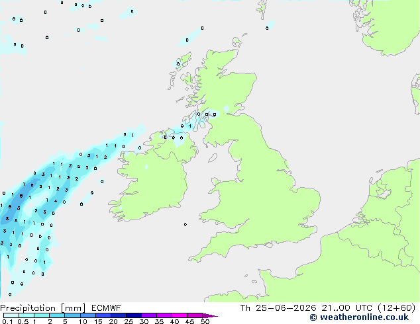The height and width of the screenshot is (324, 420).
Task: Click the 1–2 mm light cyan legend swatch
Action: pyautogui.click(x=42, y=315)
